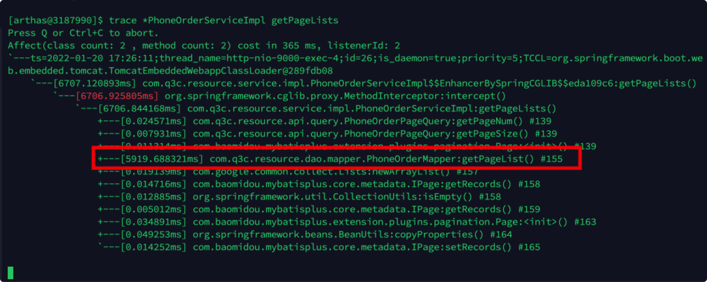Click the TomcatEmbeddedWebappClassLoader@289fdb08 text
Image resolution: width=707 pixels, height=282 pixels.
[x=221, y=71]
